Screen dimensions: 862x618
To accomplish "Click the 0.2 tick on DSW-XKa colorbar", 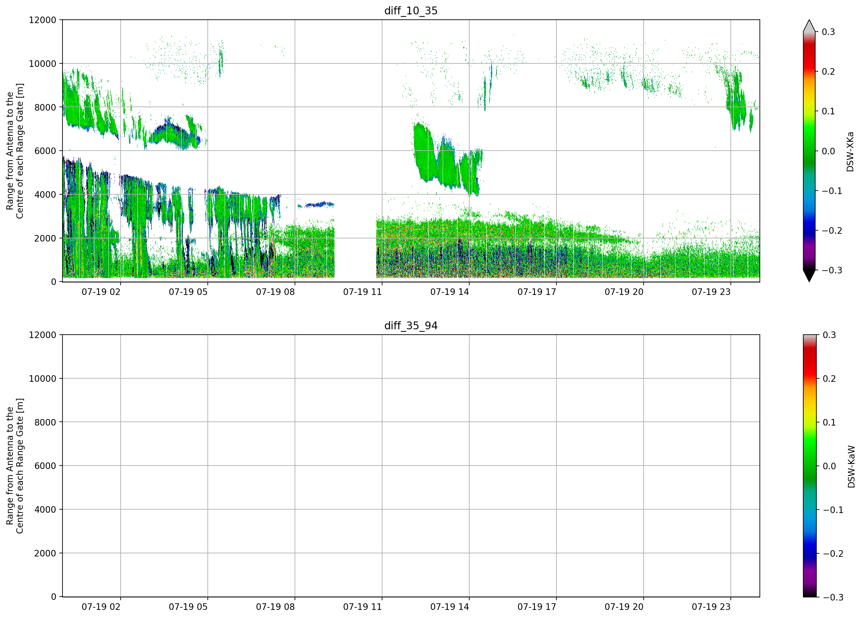I will click(x=829, y=72).
